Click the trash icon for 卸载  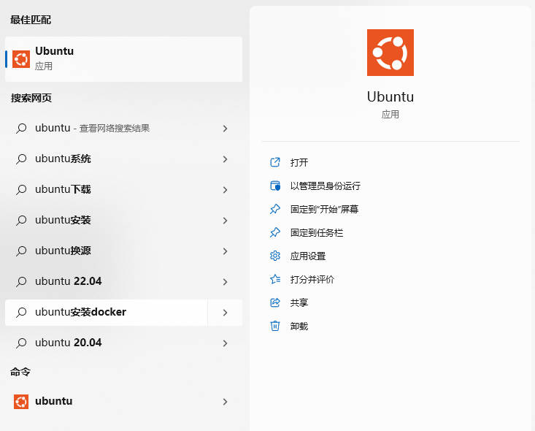point(275,326)
